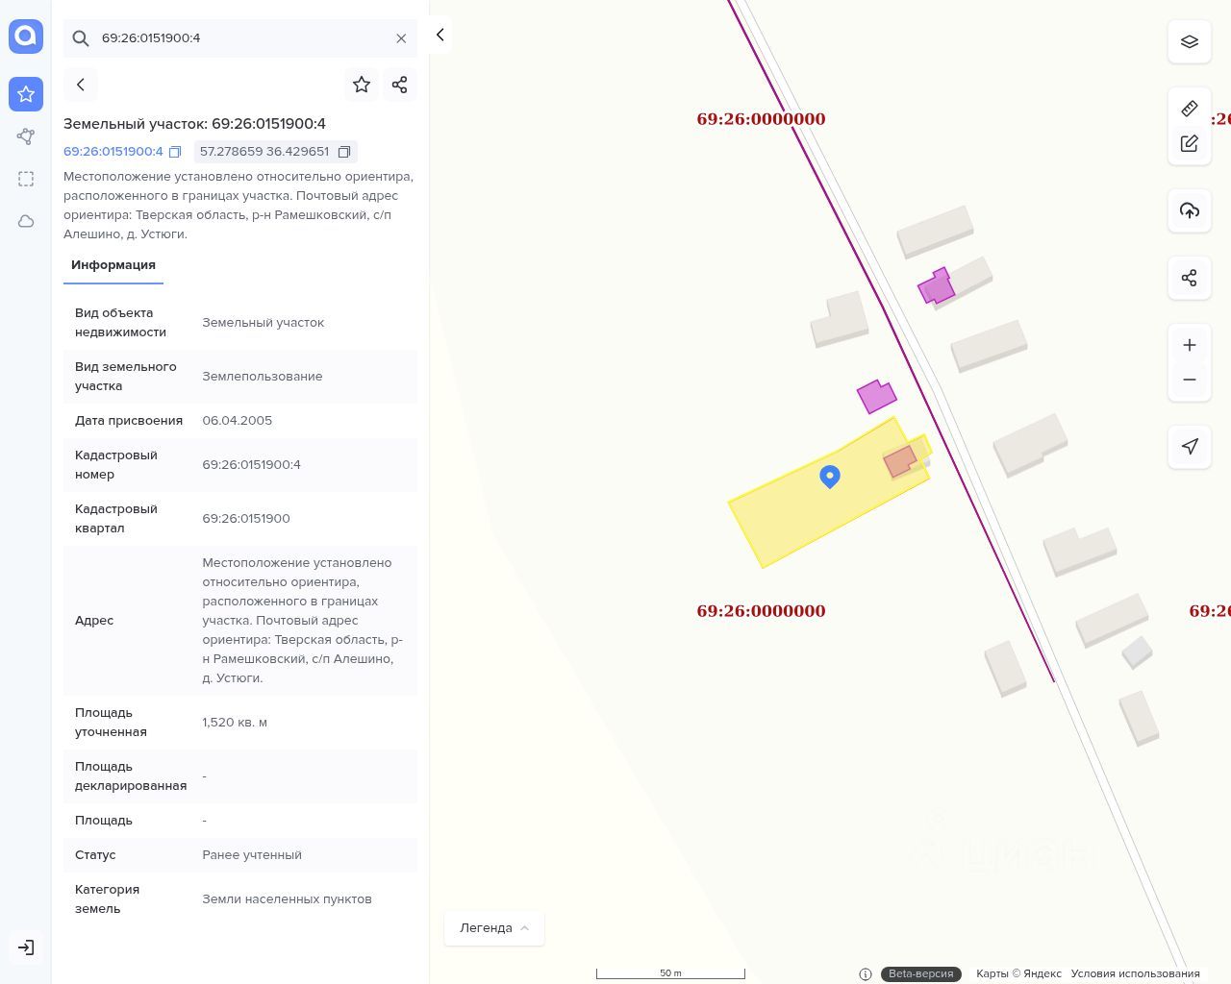Open the favorites section in sidebar
The width and height of the screenshot is (1231, 984).
click(x=26, y=94)
